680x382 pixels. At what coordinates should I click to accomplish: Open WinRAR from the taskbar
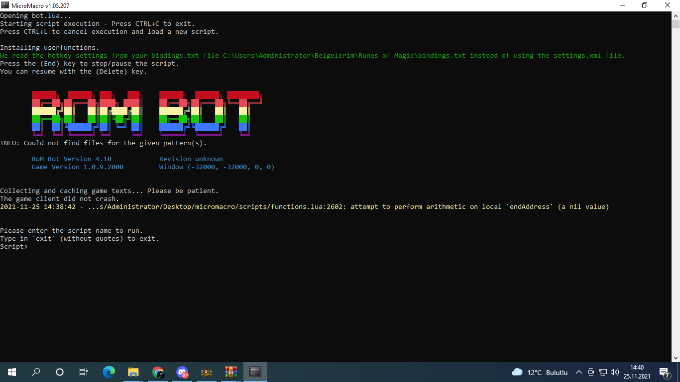231,372
